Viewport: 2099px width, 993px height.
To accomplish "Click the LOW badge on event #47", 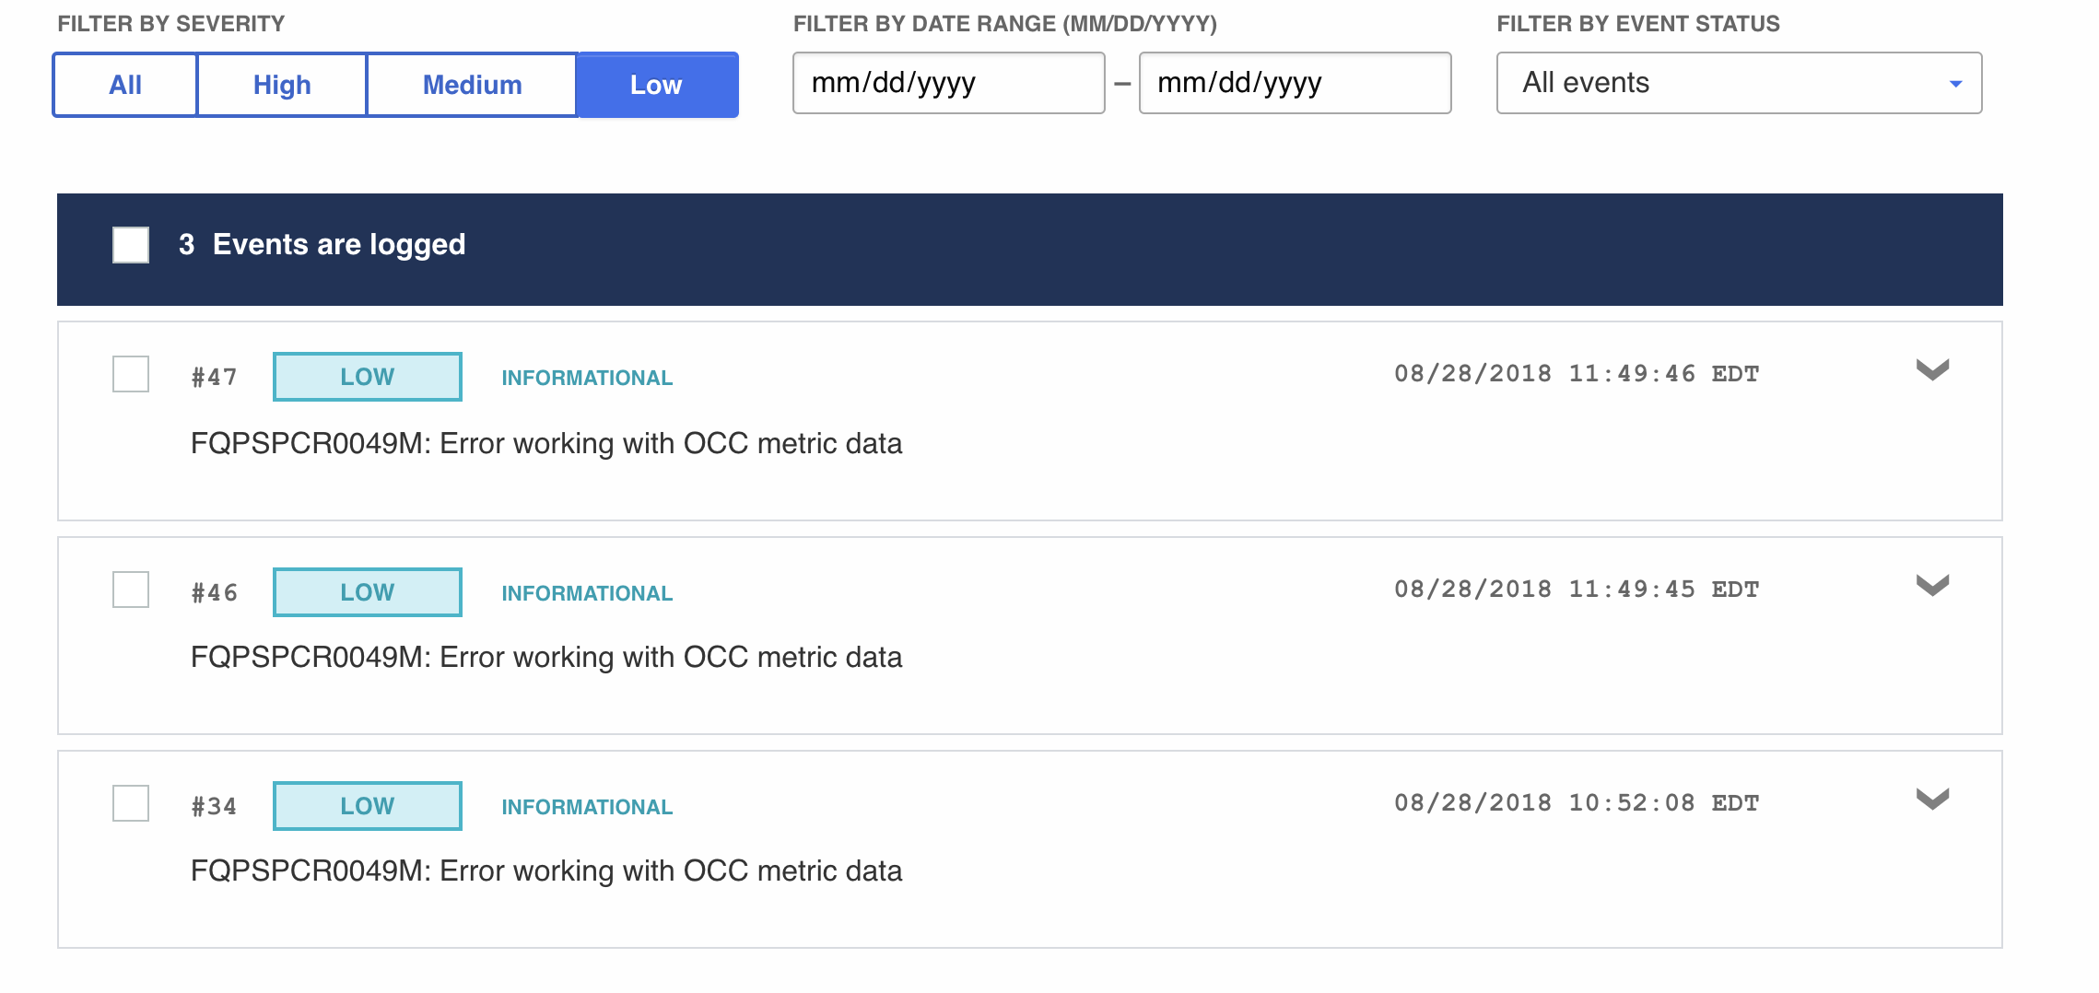I will pos(366,377).
